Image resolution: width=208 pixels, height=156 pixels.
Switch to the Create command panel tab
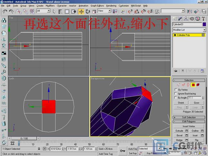pos(174,19)
